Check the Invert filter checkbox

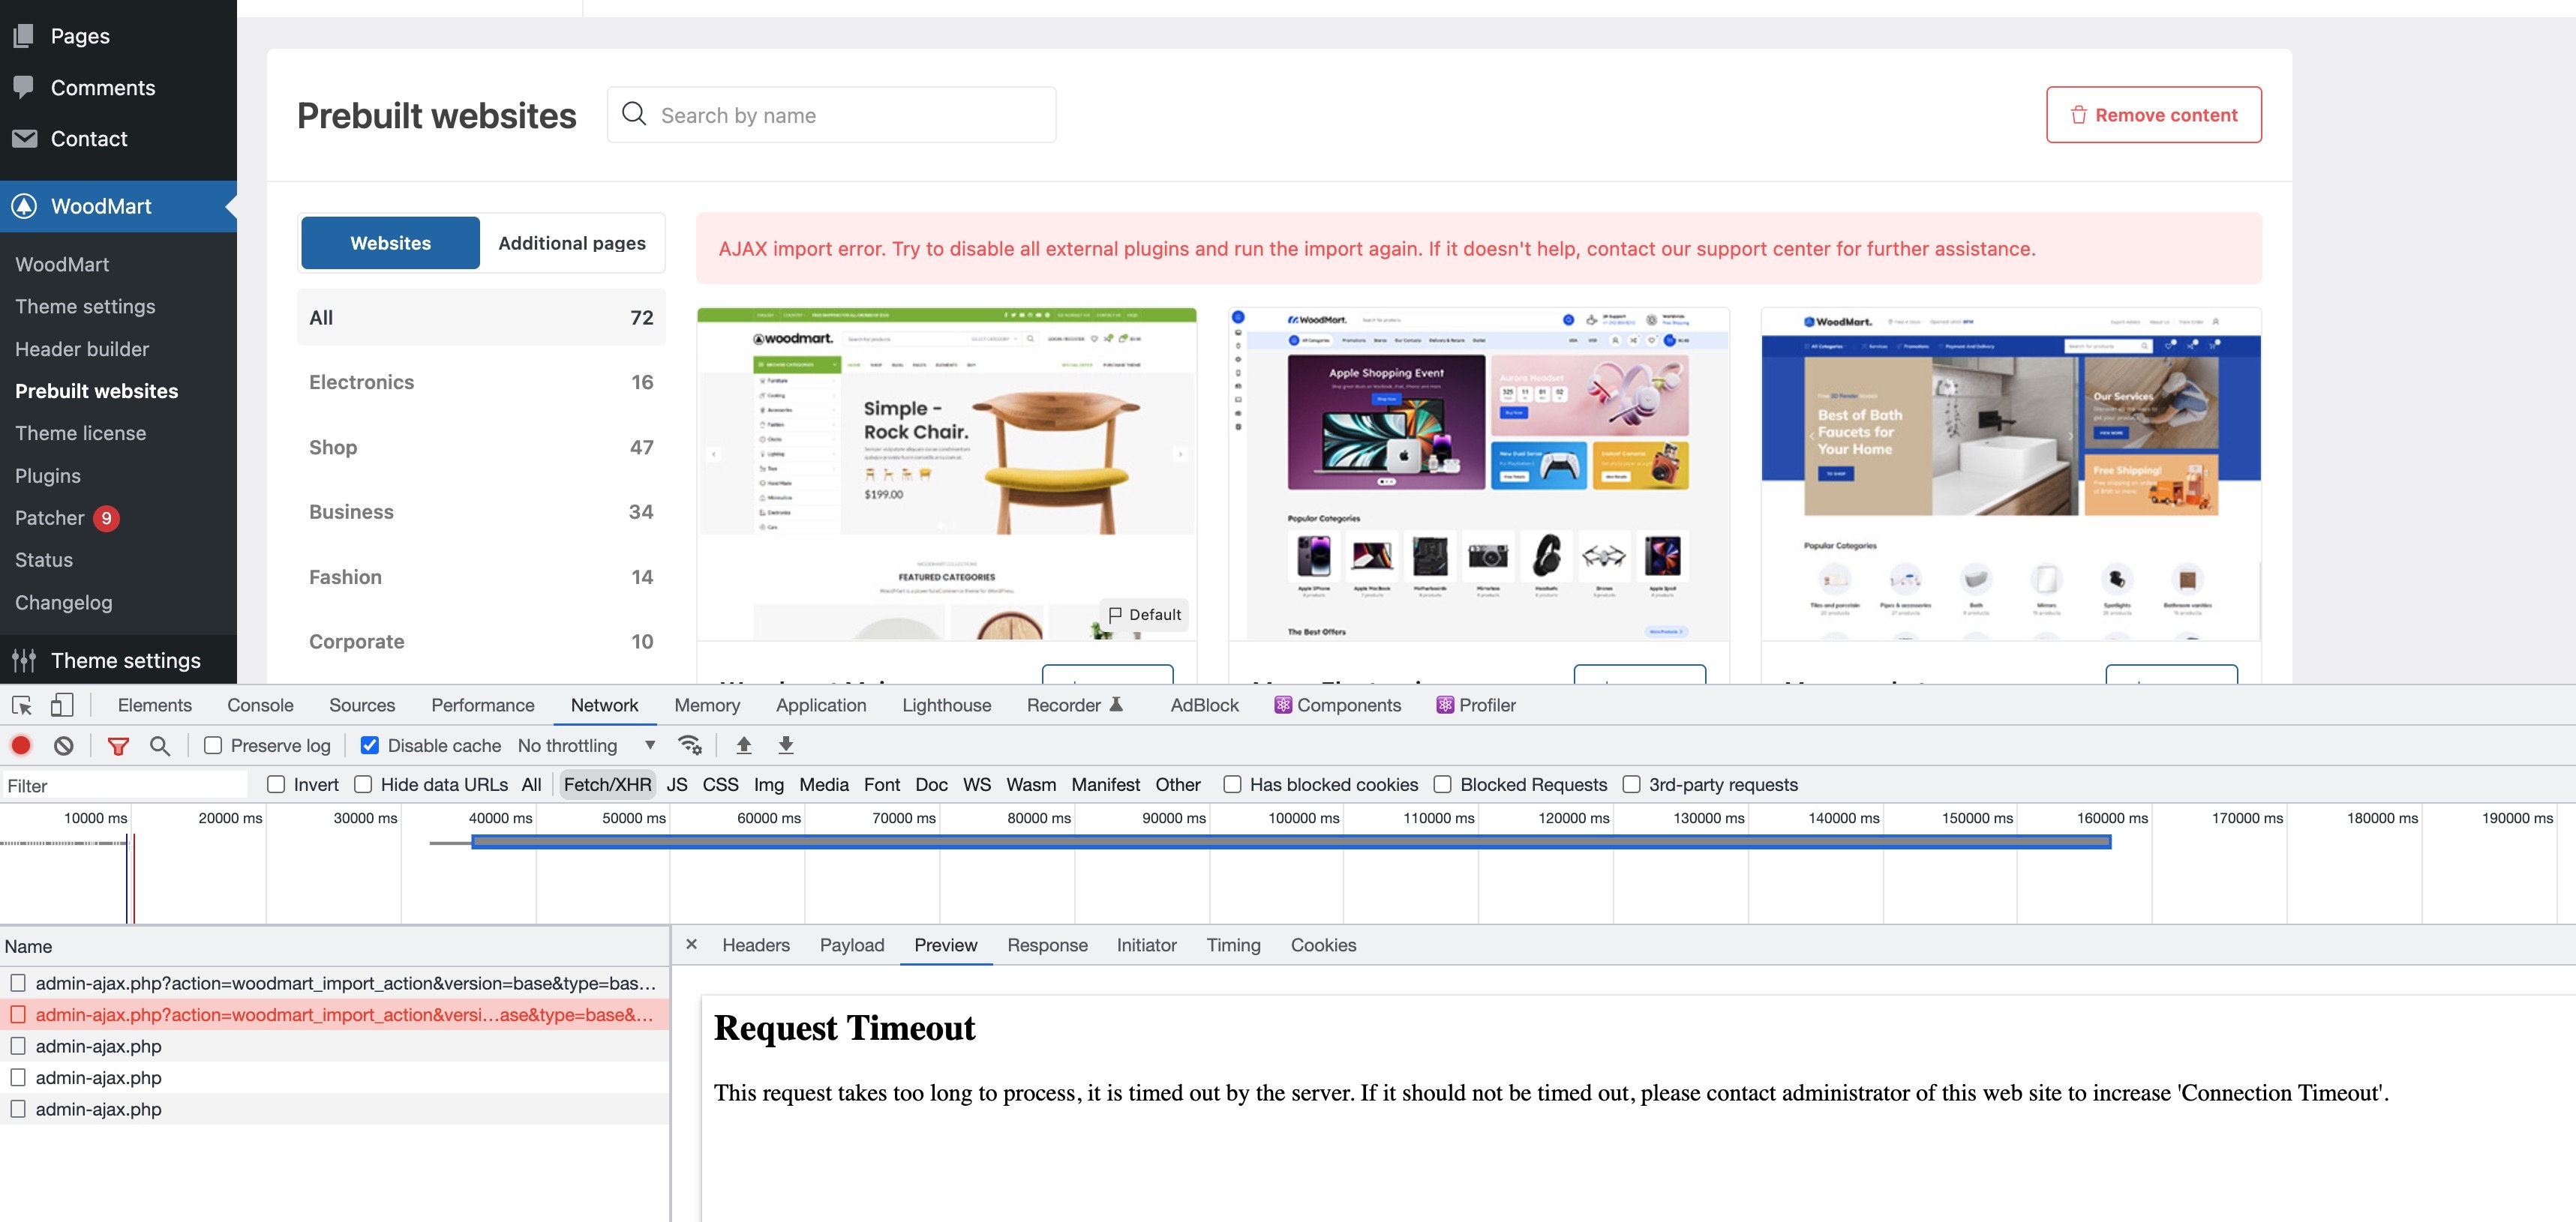click(277, 784)
